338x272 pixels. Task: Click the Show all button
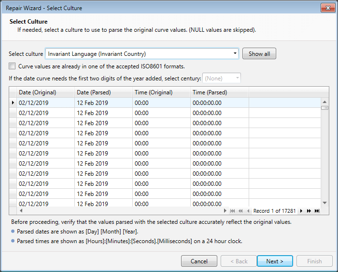259,53
